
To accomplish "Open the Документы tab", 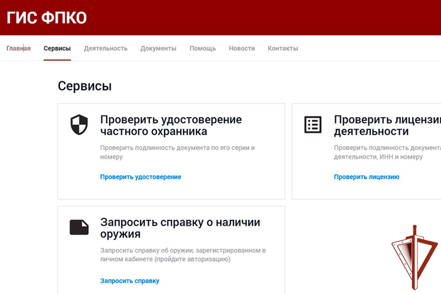I will tap(158, 48).
